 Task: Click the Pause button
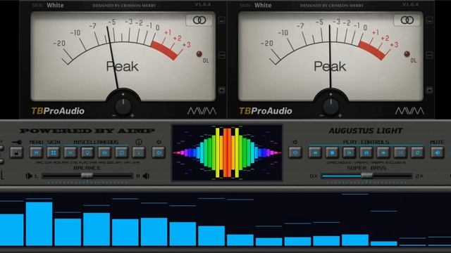(x=366, y=153)
